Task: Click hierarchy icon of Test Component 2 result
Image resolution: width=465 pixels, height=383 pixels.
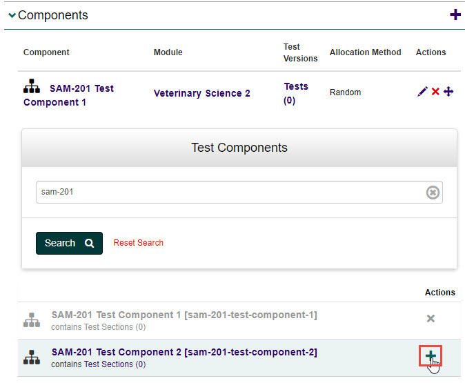Action: (x=32, y=357)
